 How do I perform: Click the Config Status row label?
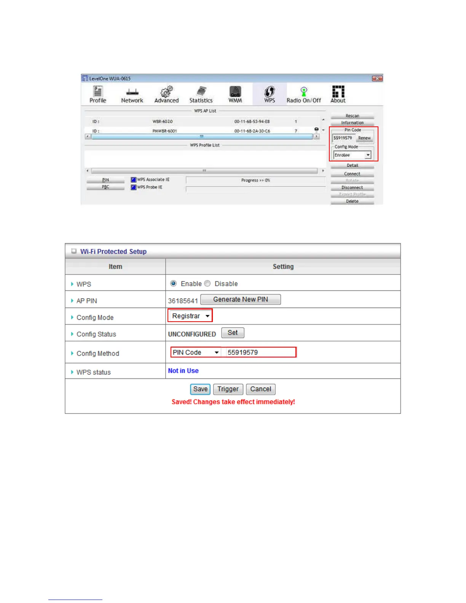click(96, 334)
